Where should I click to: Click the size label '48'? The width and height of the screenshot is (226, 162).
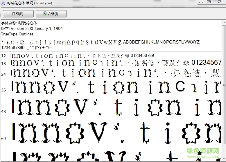pos(3,111)
